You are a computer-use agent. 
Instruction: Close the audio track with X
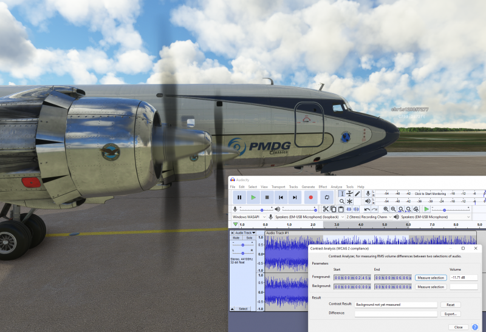point(232,232)
